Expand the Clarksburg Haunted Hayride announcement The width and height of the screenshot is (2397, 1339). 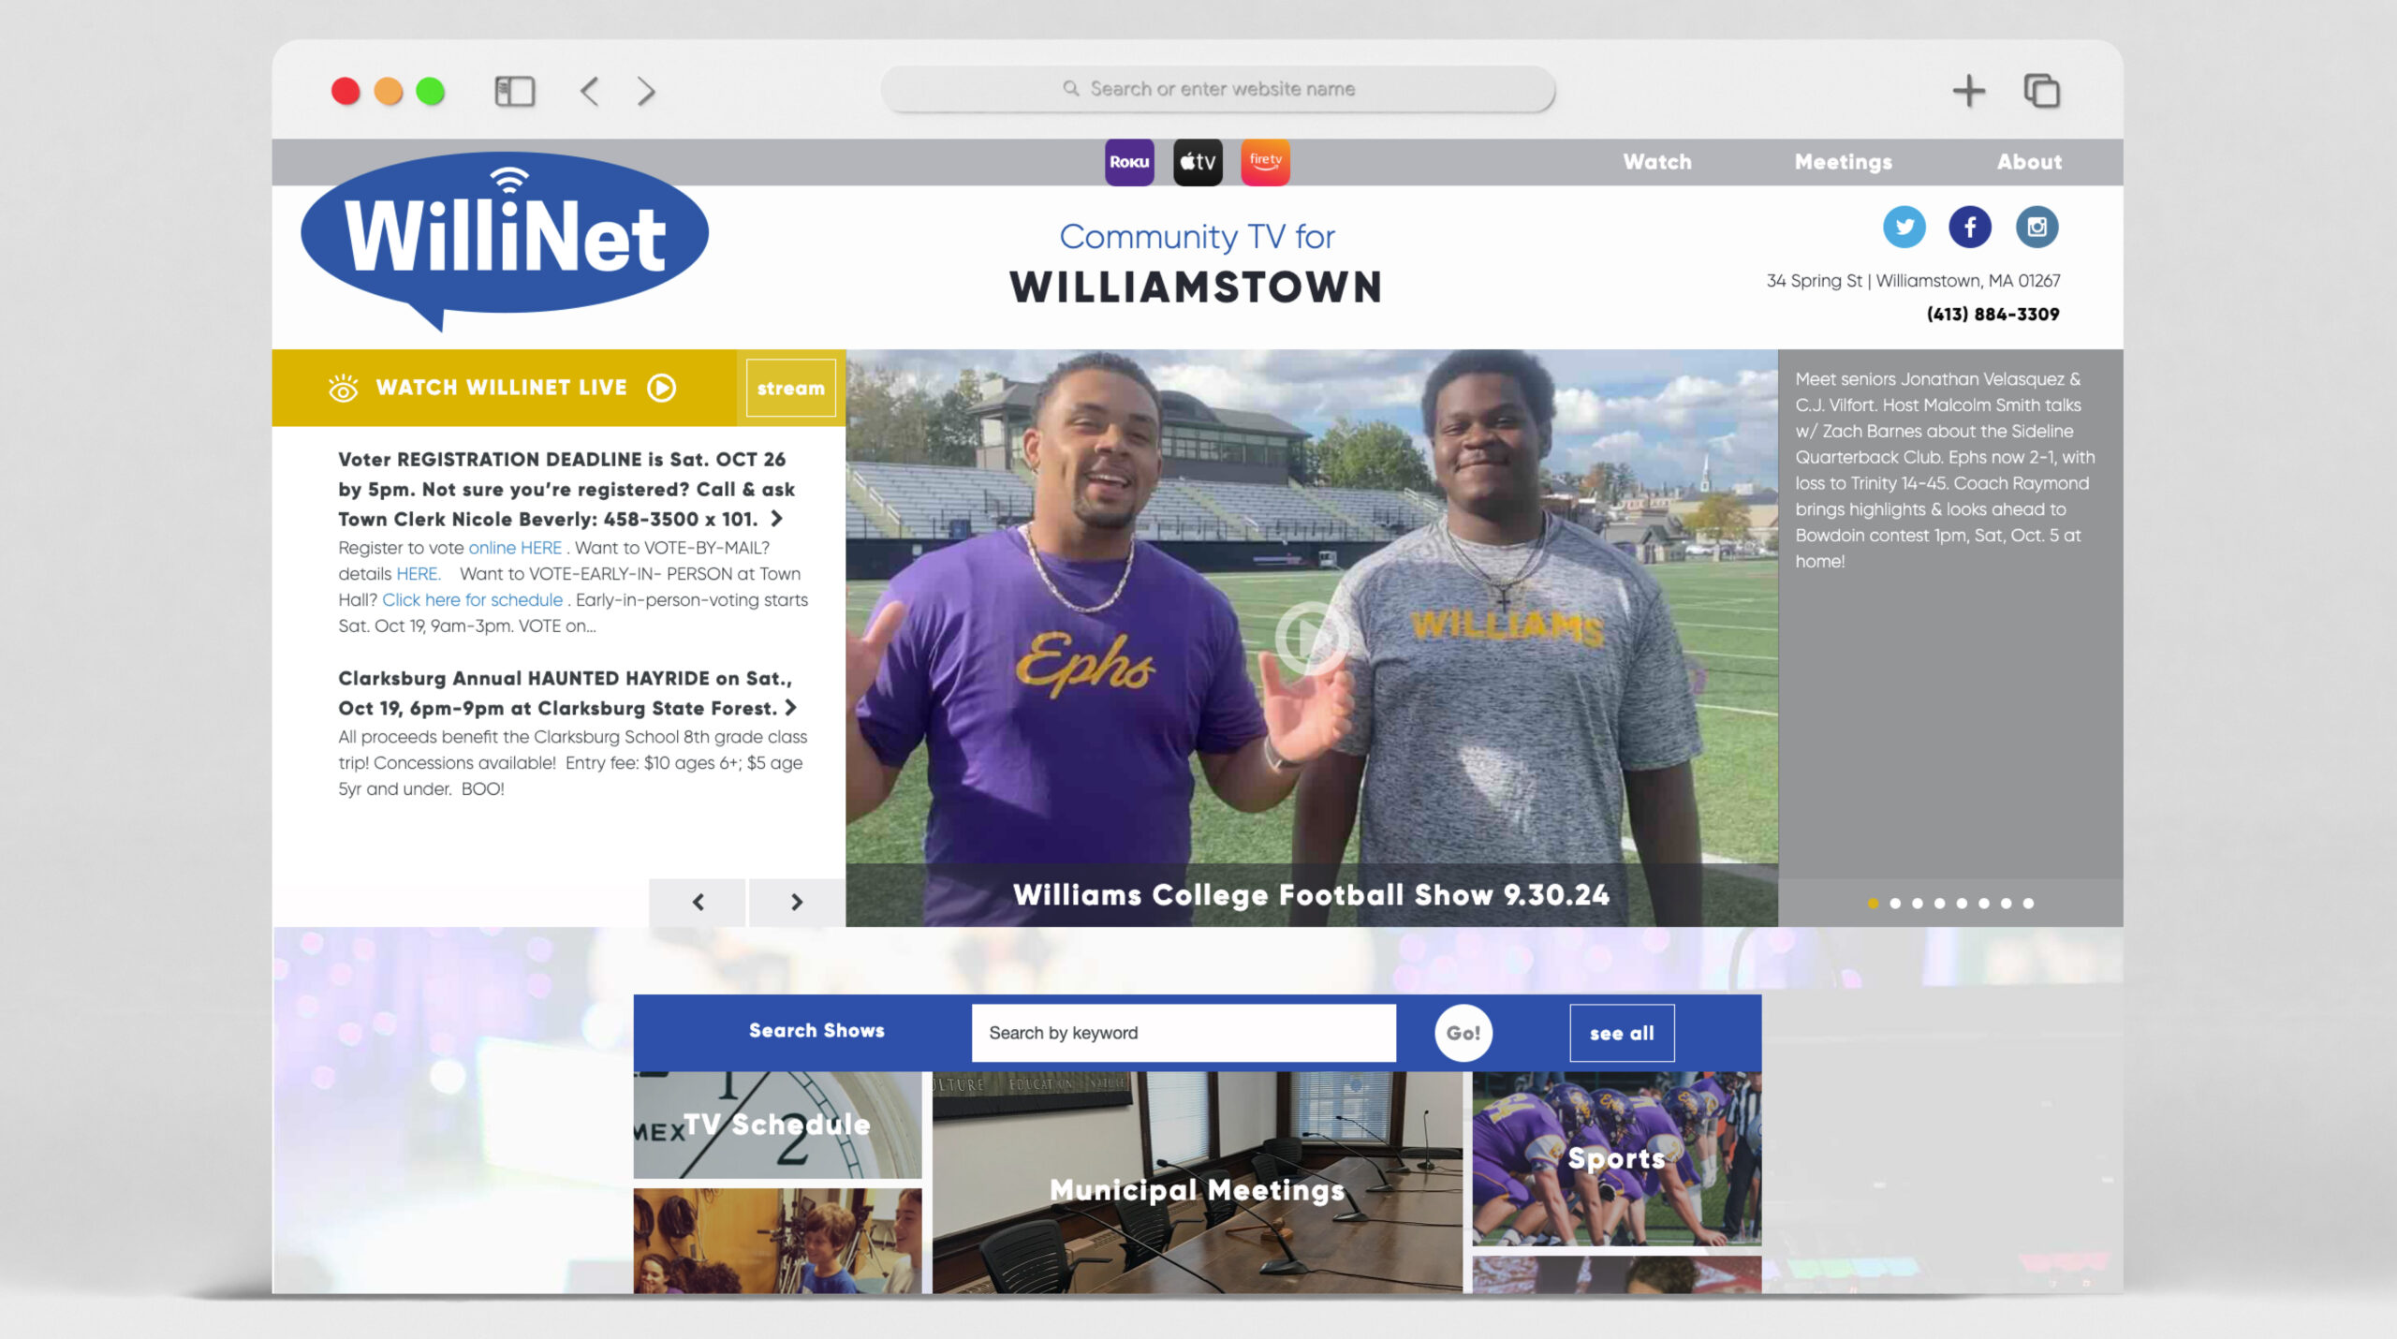tap(791, 708)
